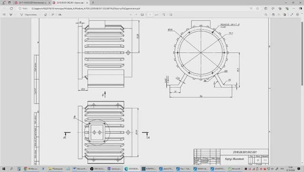
Task: Select the PDF highlight tool
Action: 11,15
